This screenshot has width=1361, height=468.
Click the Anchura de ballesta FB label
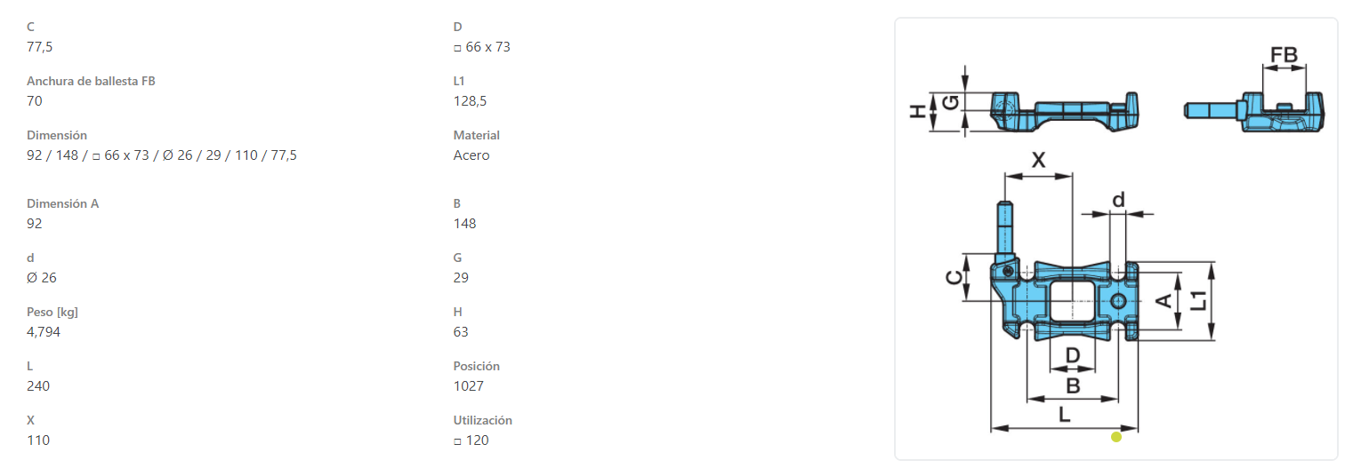coord(92,81)
